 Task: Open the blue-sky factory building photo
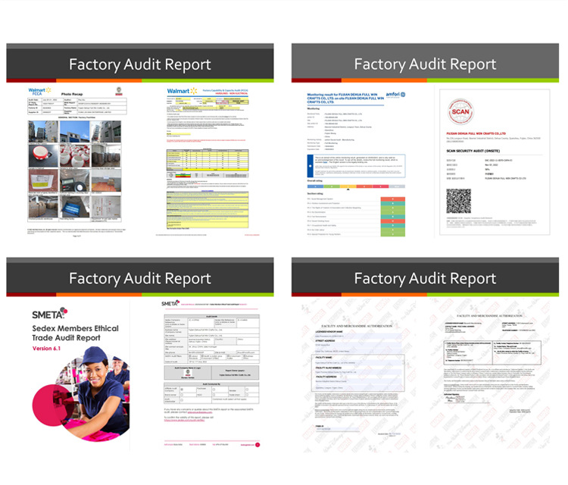click(75, 132)
